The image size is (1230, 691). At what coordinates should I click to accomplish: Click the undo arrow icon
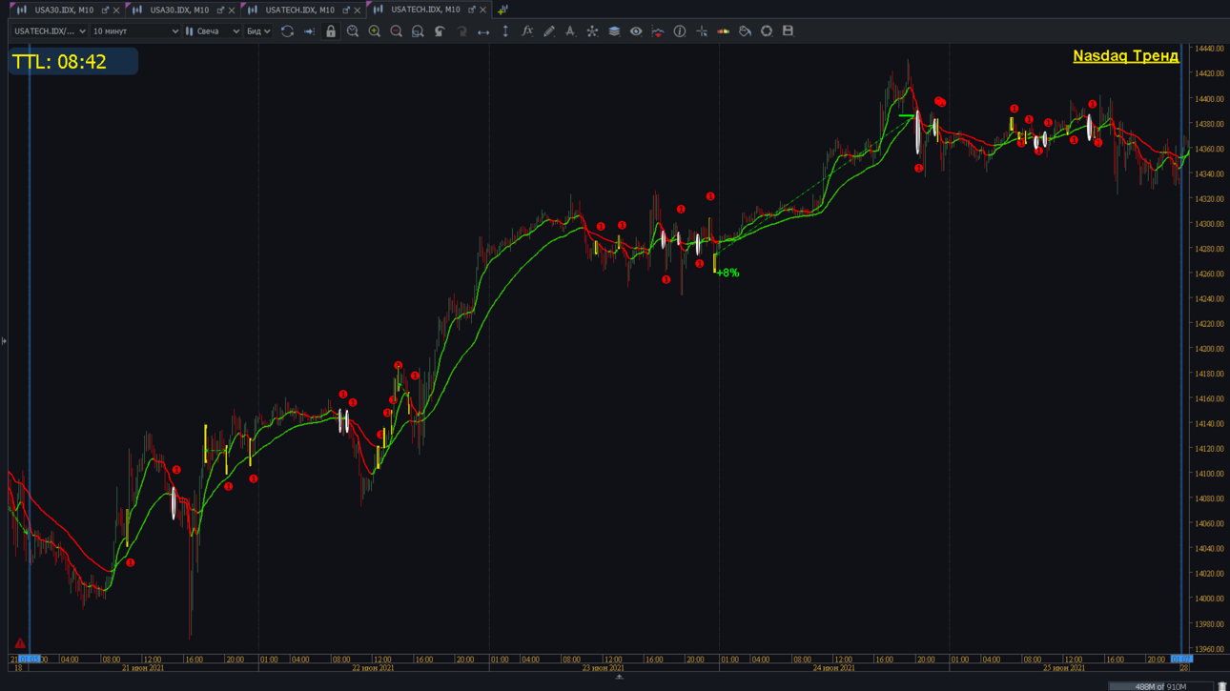pos(440,31)
